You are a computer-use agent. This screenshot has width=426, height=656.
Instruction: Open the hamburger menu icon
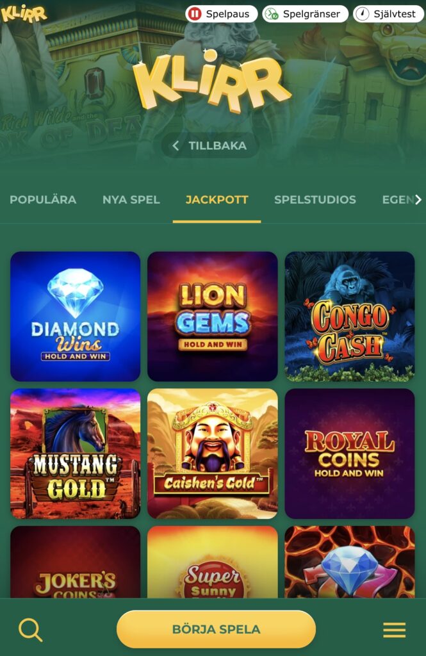tap(394, 630)
